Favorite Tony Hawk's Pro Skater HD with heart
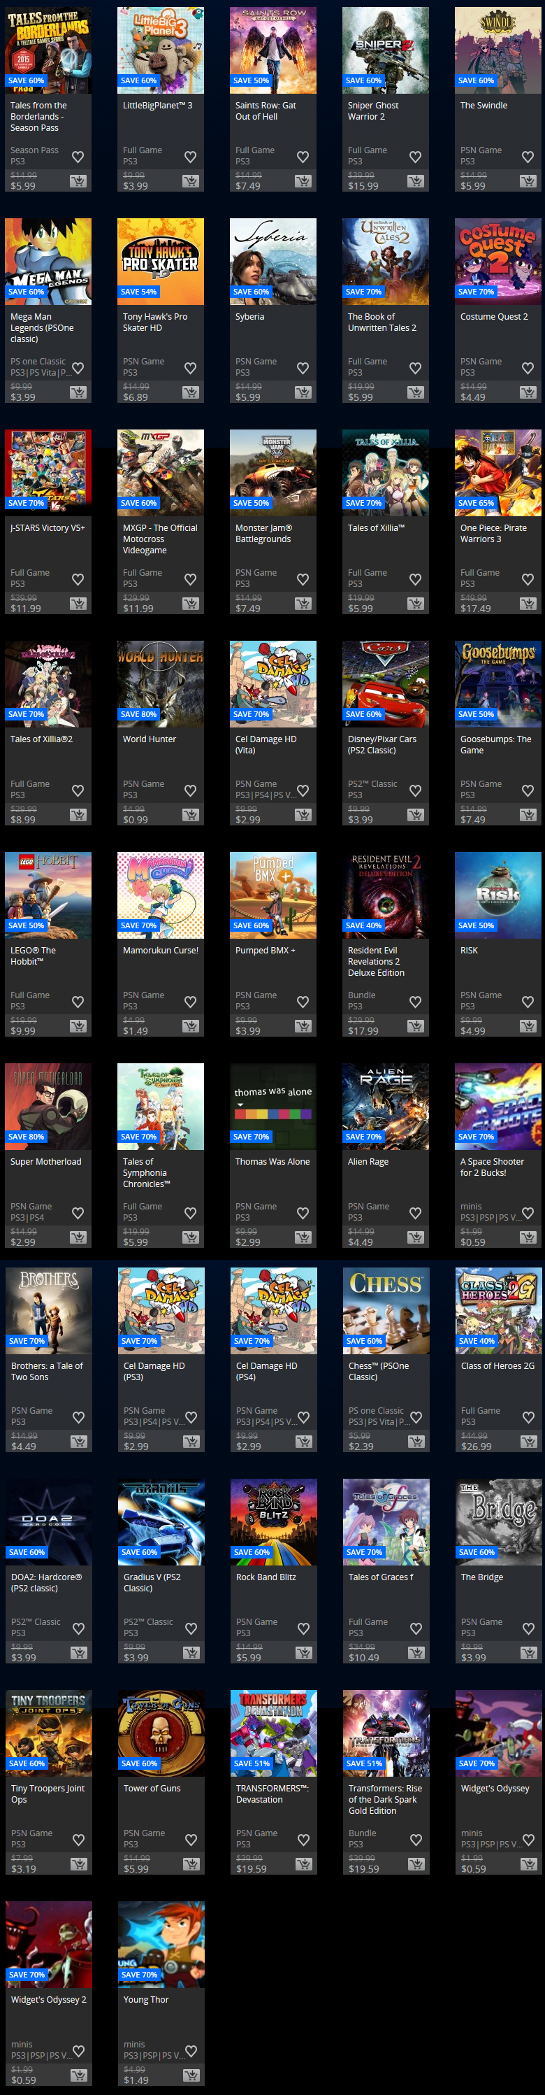This screenshot has height=2095, width=545. click(x=190, y=368)
